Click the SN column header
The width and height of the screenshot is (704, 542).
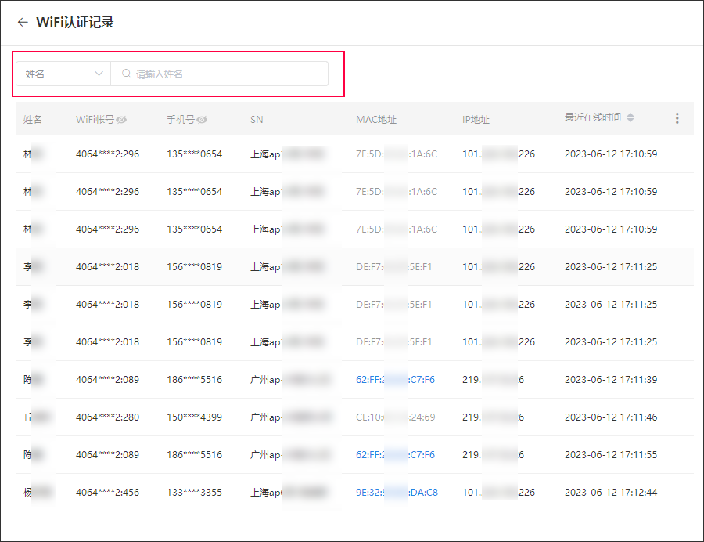(x=257, y=120)
